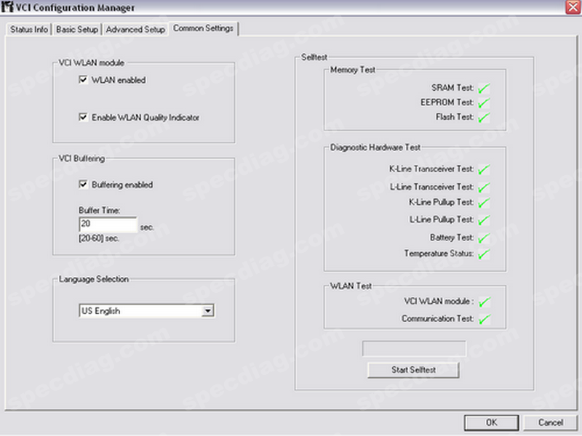Click the Communication Test checkmark icon
The height and width of the screenshot is (436, 582).
coord(484,319)
